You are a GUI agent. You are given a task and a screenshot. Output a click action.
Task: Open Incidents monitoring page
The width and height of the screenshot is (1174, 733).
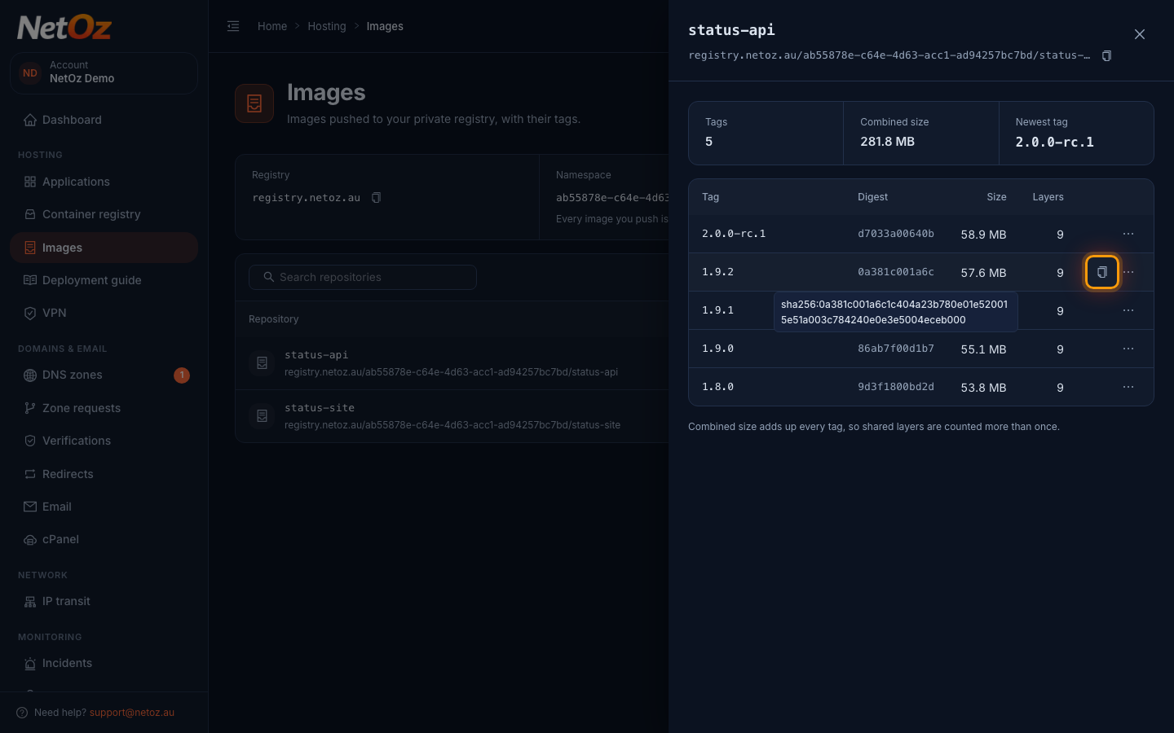click(x=104, y=663)
